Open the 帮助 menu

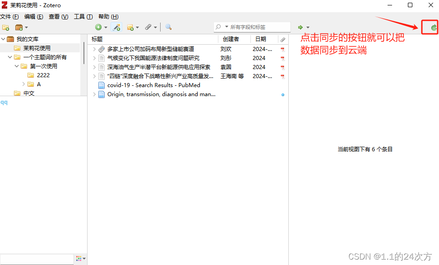108,17
